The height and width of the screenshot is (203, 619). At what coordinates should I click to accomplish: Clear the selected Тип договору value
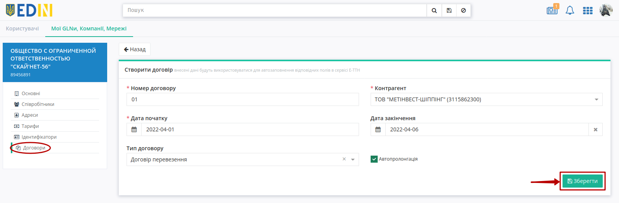pyautogui.click(x=344, y=159)
